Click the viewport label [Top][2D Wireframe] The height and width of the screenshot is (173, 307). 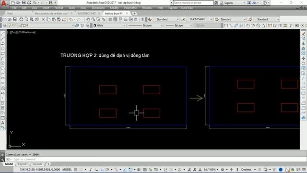pyautogui.click(x=21, y=32)
